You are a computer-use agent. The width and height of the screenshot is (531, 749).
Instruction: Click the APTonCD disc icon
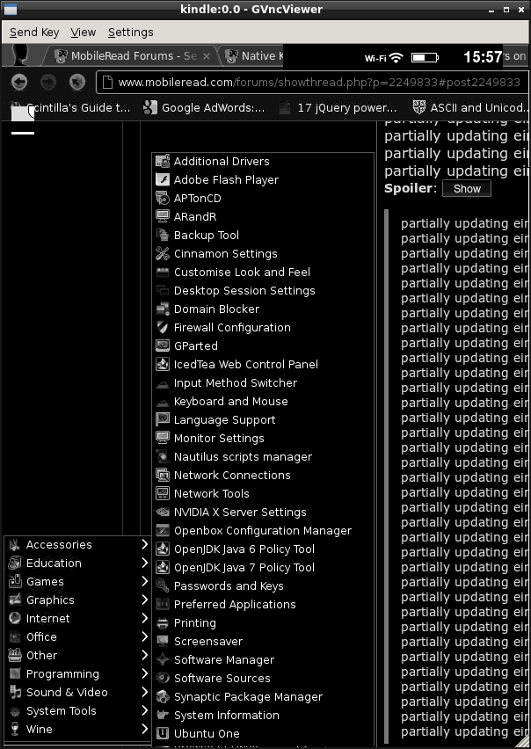[x=163, y=198]
